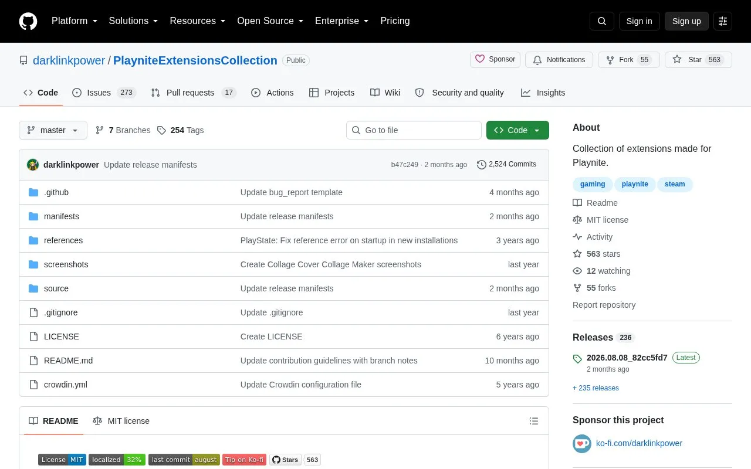The width and height of the screenshot is (751, 469).
Task: Click the ko-fi sponsor logo icon
Action: [x=582, y=443]
